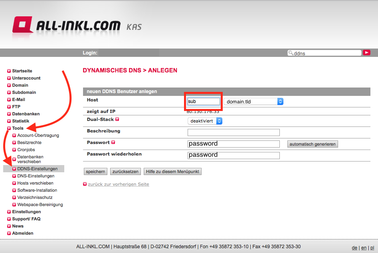The image size is (378, 253).
Task: Click the red arrow icon beside E-Mail
Action: 9,99
